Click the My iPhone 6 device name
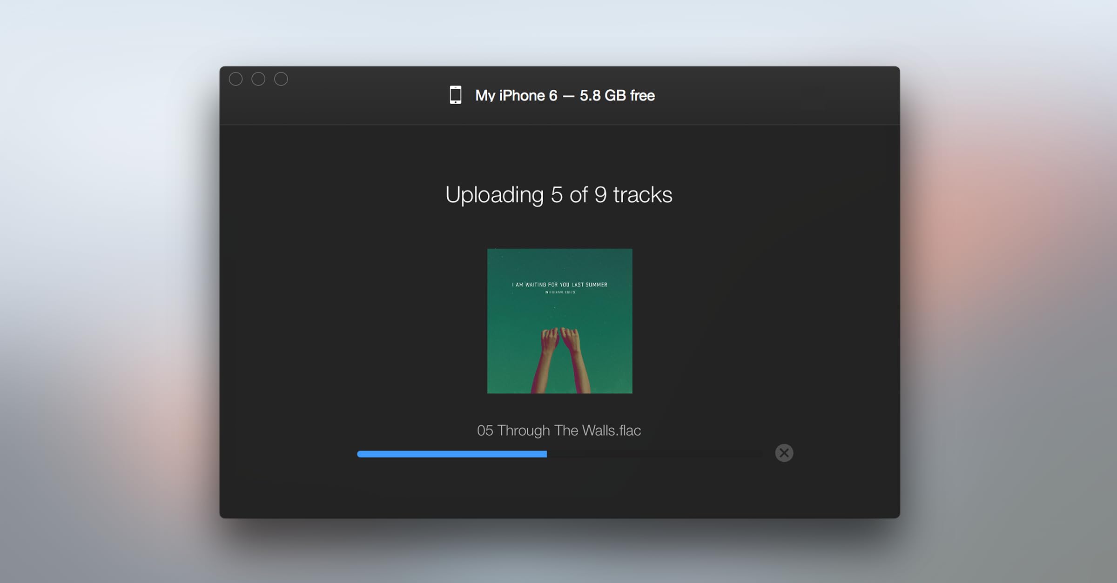The height and width of the screenshot is (583, 1117). (516, 95)
